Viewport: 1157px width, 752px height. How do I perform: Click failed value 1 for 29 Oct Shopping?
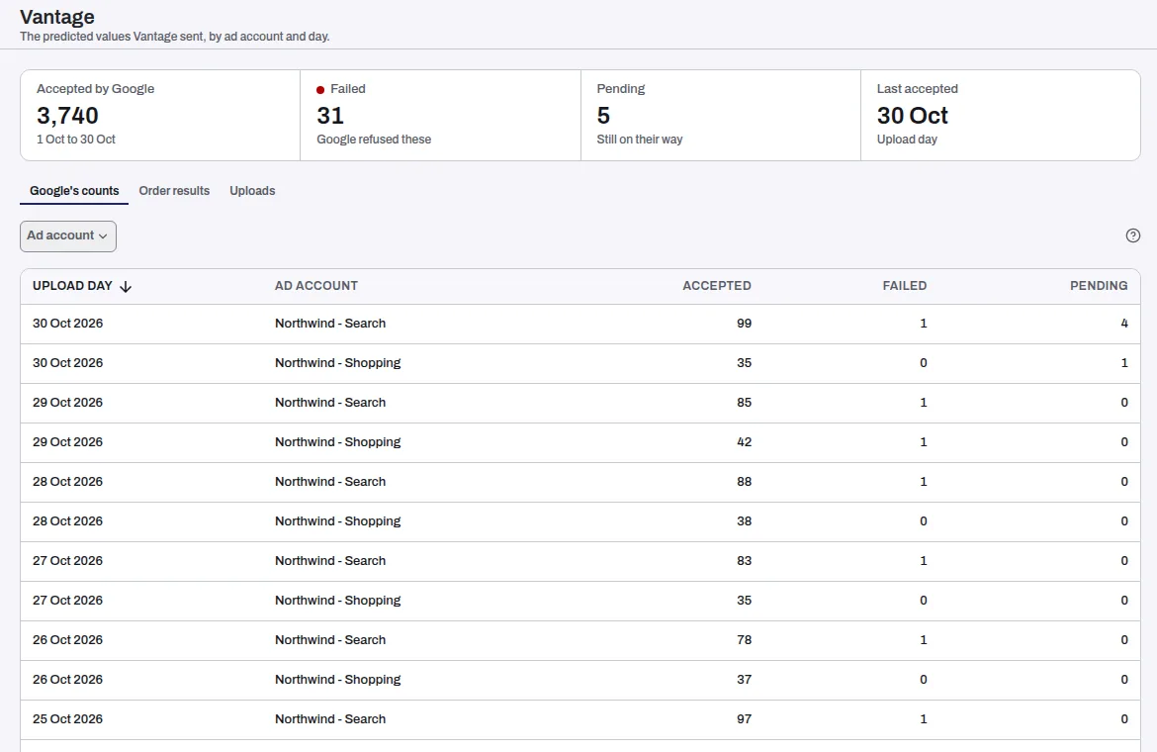(923, 442)
